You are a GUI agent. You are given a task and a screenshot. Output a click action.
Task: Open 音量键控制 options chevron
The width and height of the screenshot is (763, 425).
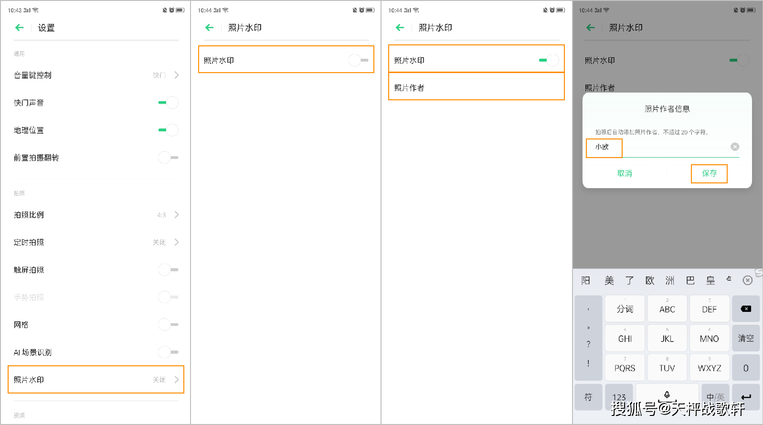pyautogui.click(x=176, y=75)
